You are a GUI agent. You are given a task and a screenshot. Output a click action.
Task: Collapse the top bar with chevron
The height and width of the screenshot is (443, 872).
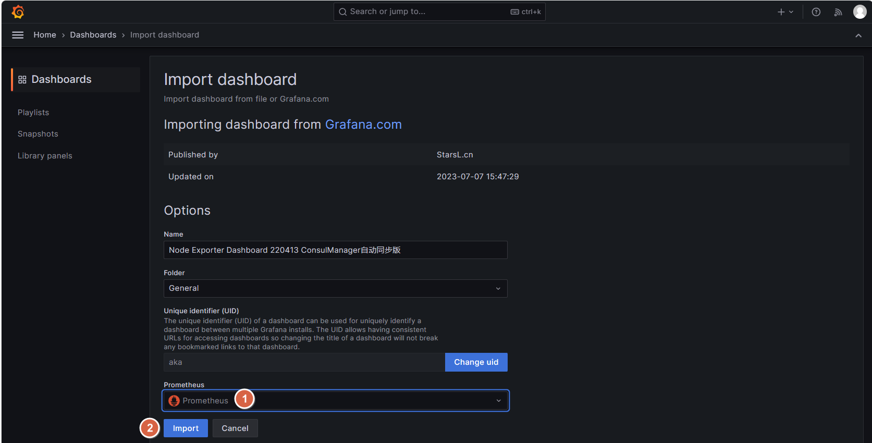858,35
